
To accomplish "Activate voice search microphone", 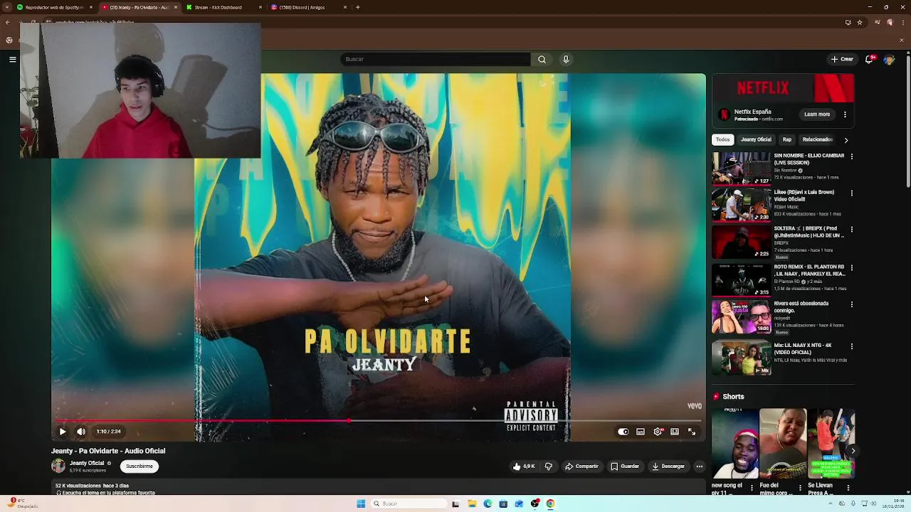I will (566, 59).
